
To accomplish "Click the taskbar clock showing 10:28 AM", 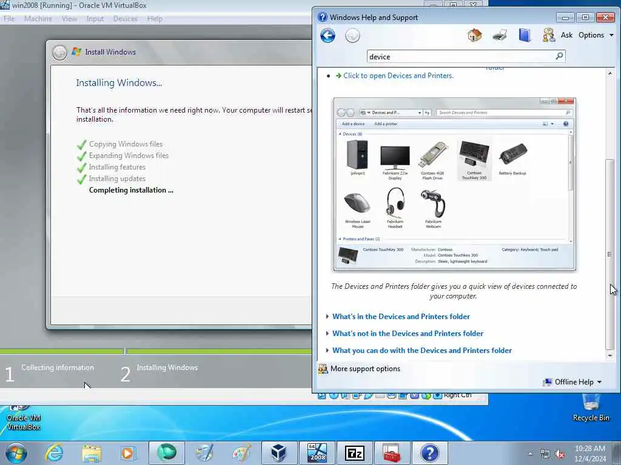I will [589, 453].
